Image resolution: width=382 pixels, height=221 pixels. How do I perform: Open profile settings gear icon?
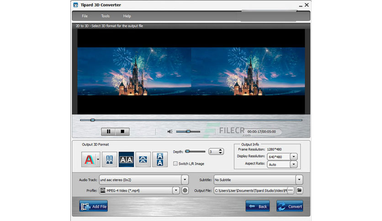tap(185, 190)
